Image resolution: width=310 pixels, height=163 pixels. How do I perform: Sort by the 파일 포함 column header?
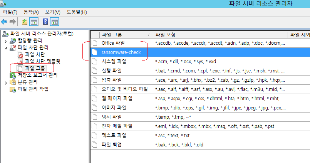click(220, 35)
